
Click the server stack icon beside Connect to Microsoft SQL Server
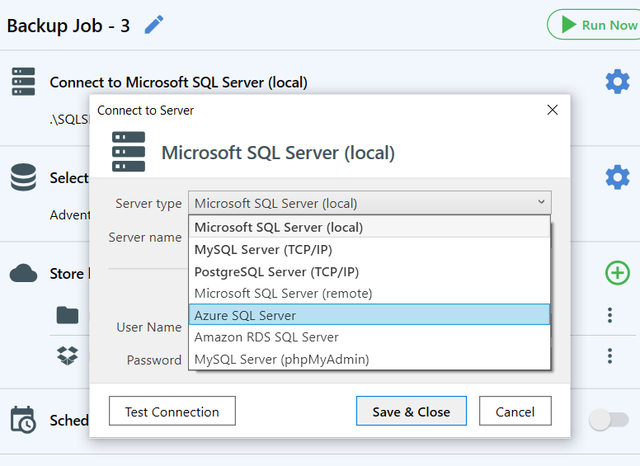[x=23, y=82]
